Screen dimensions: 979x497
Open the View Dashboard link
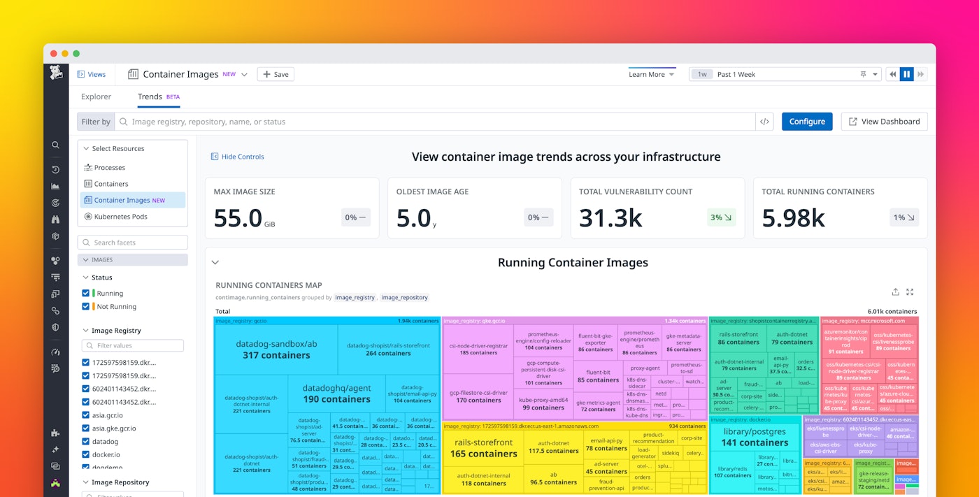tap(884, 121)
